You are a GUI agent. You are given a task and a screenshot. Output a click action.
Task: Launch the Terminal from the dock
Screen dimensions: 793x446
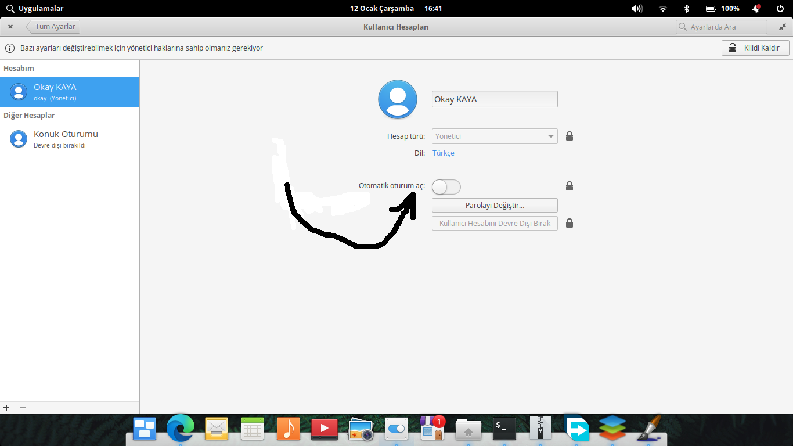504,429
